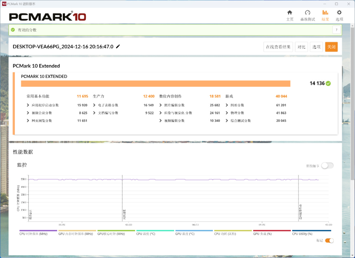Click the 对比 compare button
355x258 pixels.
point(301,47)
